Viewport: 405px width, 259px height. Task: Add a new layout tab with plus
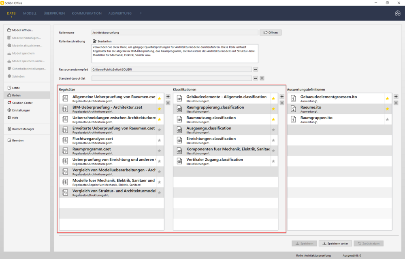pyautogui.click(x=141, y=13)
